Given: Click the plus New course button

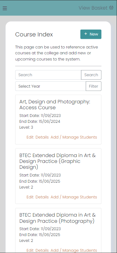Looking at the screenshot, I should point(91,34).
